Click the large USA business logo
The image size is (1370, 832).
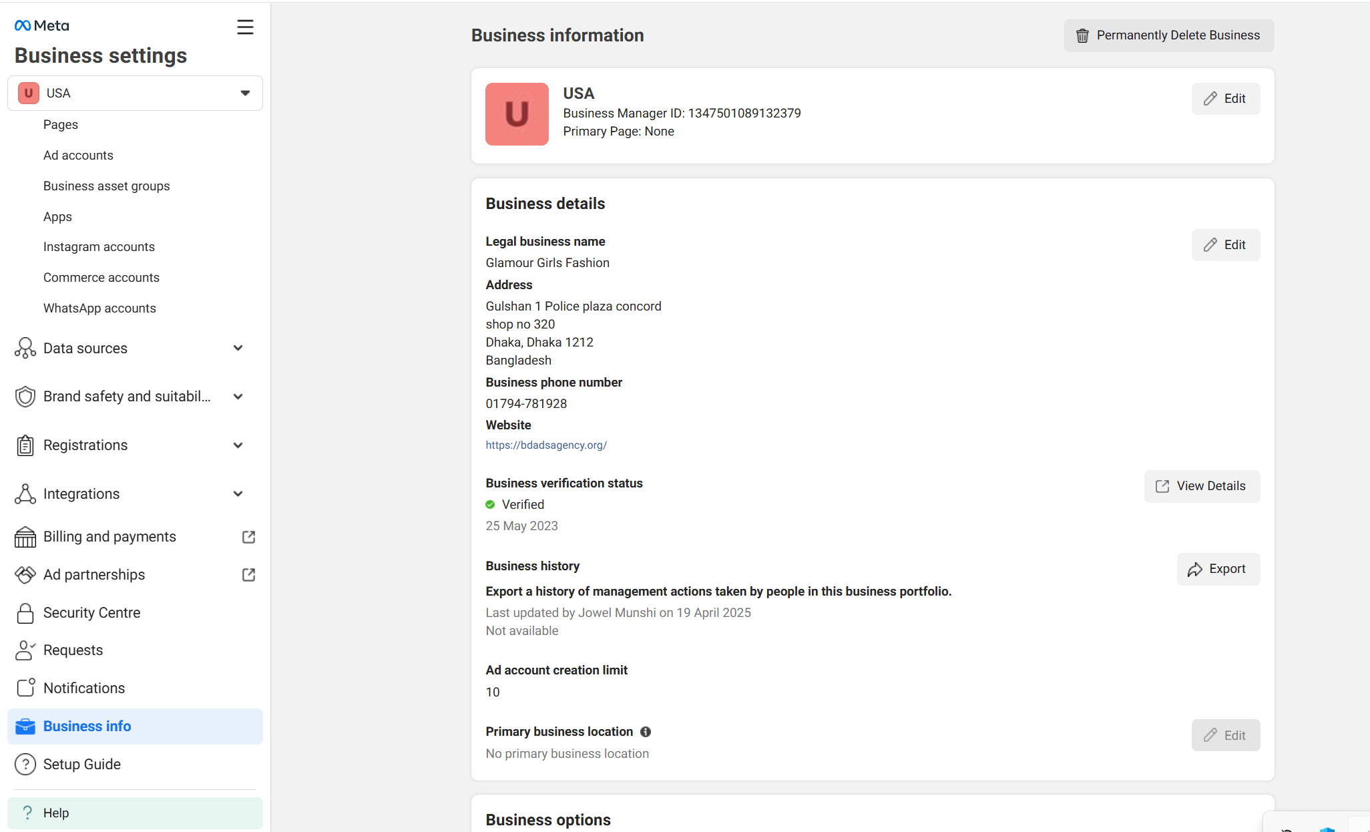[517, 114]
